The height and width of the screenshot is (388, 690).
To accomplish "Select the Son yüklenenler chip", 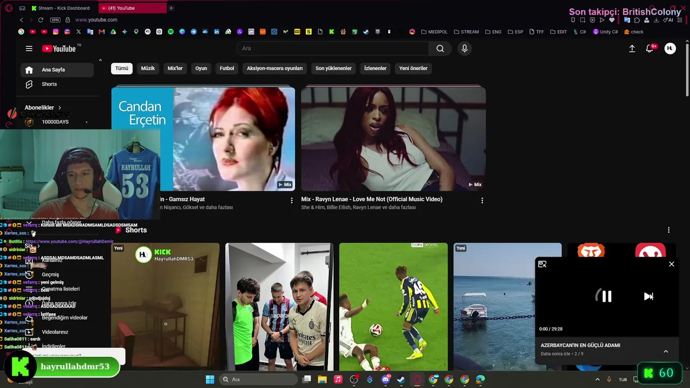I will point(333,68).
